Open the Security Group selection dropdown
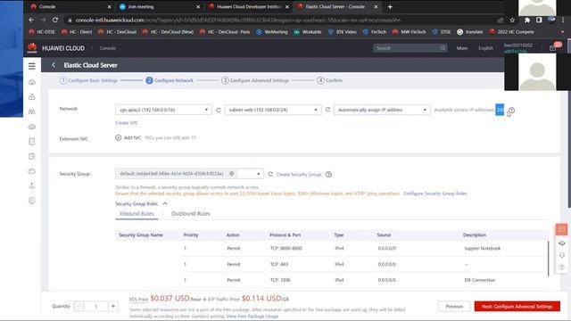The image size is (571, 321). 189,174
